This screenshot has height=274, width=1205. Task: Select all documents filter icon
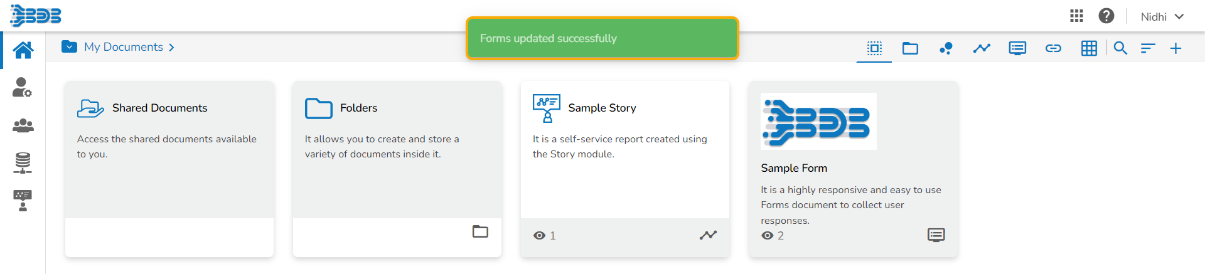click(x=874, y=48)
